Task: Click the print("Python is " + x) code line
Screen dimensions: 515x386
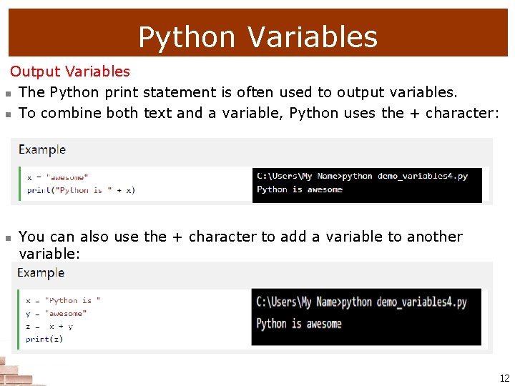Action: pos(81,190)
